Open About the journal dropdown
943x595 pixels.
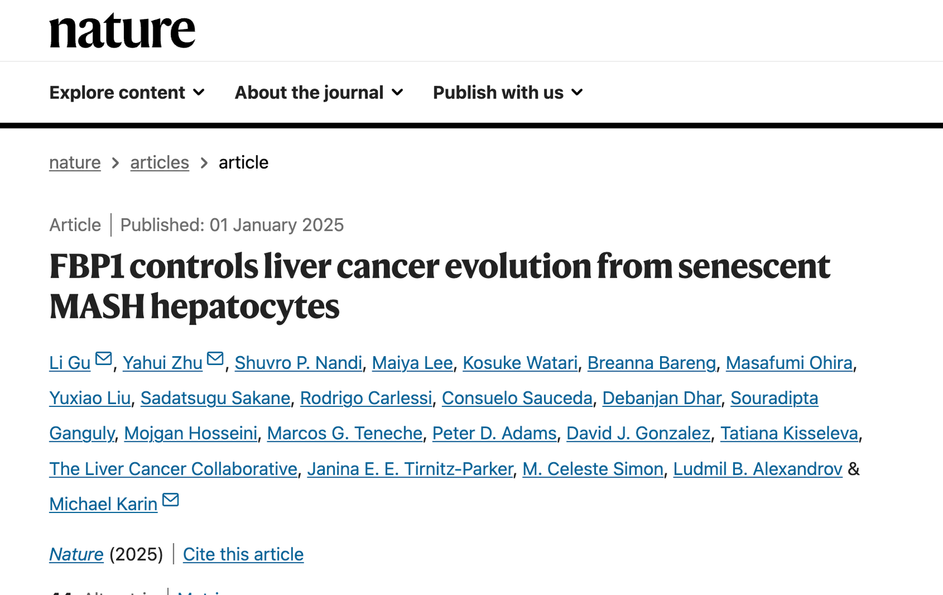point(319,93)
